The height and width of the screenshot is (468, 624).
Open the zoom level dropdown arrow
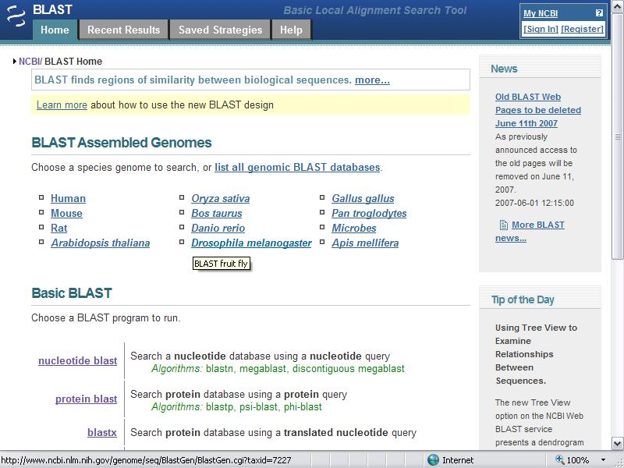click(x=603, y=460)
